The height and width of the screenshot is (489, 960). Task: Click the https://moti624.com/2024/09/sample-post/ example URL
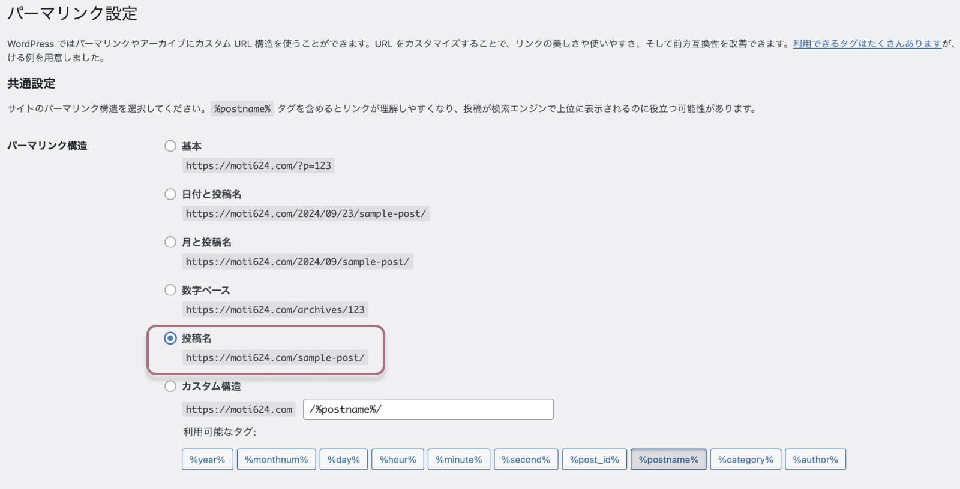(x=298, y=261)
